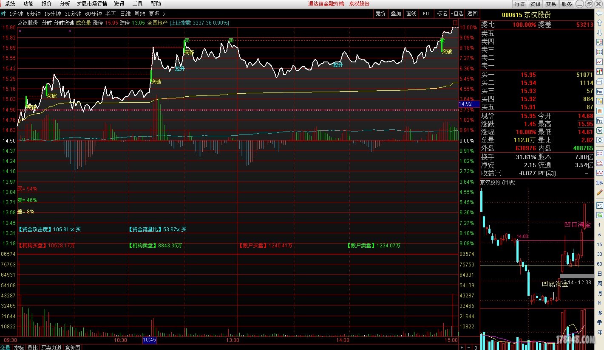Click the tree structure icon in sidebar
Screen dimensions: 604x350
(x=600, y=101)
